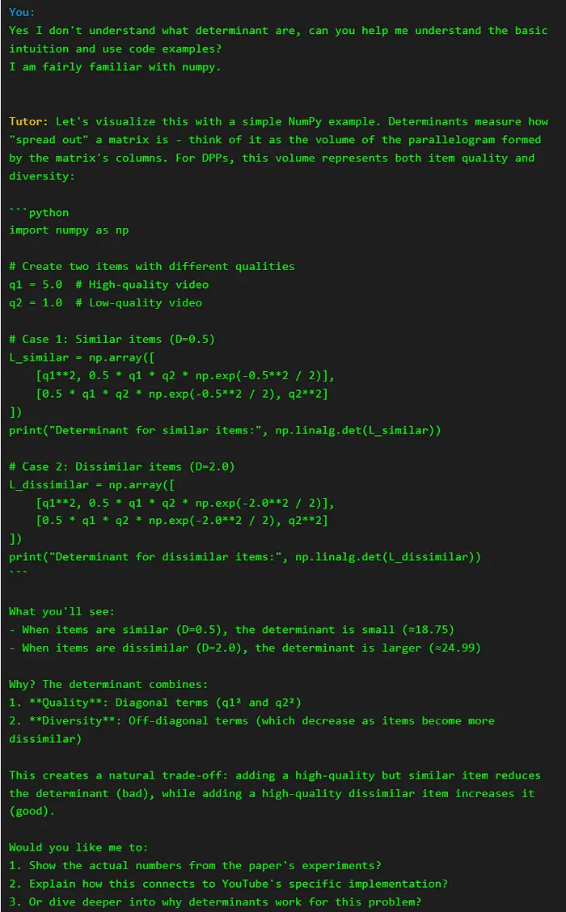Click the opening ```python code fence

39,213
